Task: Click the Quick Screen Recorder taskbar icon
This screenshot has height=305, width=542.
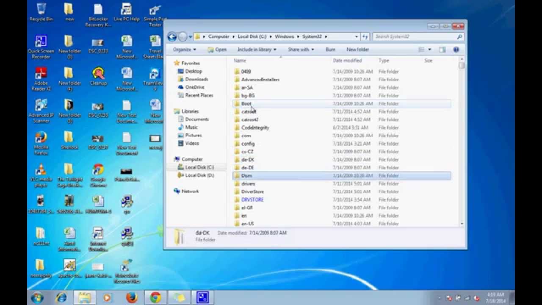Action: tap(202, 298)
